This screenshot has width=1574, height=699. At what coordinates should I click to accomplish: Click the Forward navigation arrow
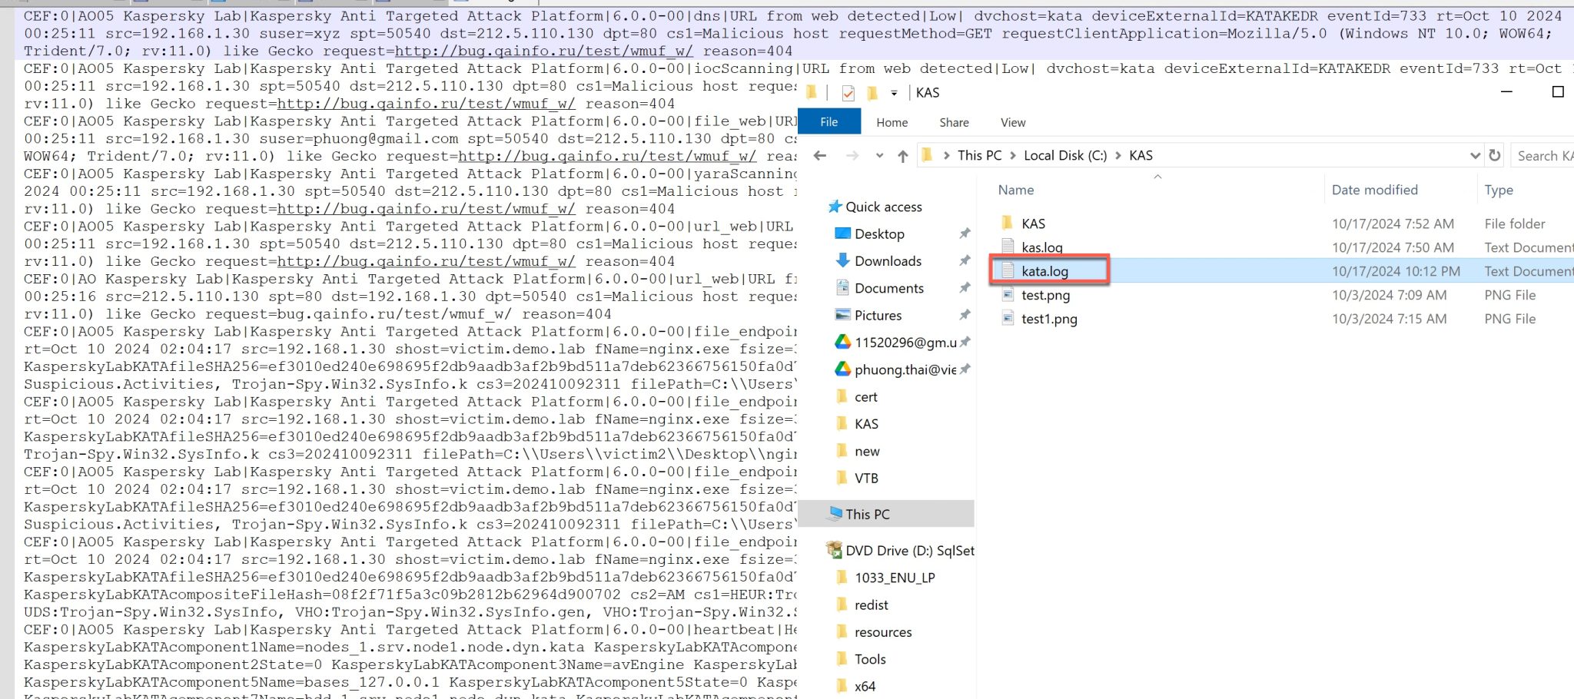(x=853, y=155)
